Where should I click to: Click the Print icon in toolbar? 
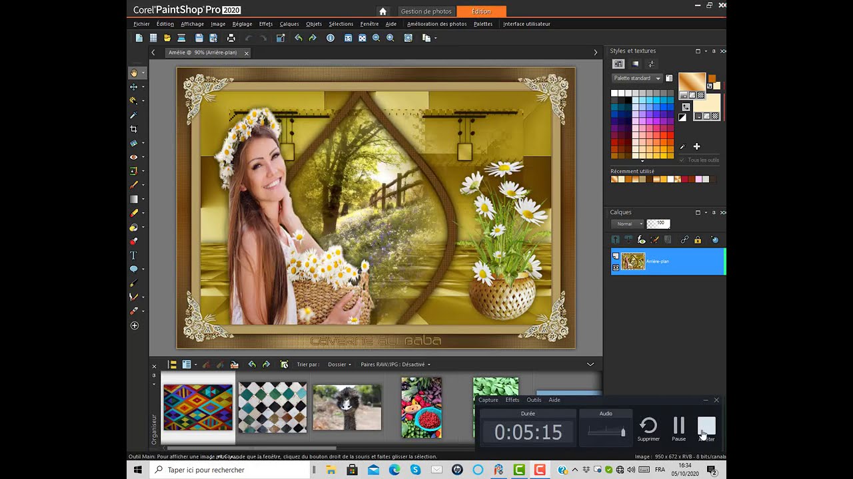tap(231, 38)
